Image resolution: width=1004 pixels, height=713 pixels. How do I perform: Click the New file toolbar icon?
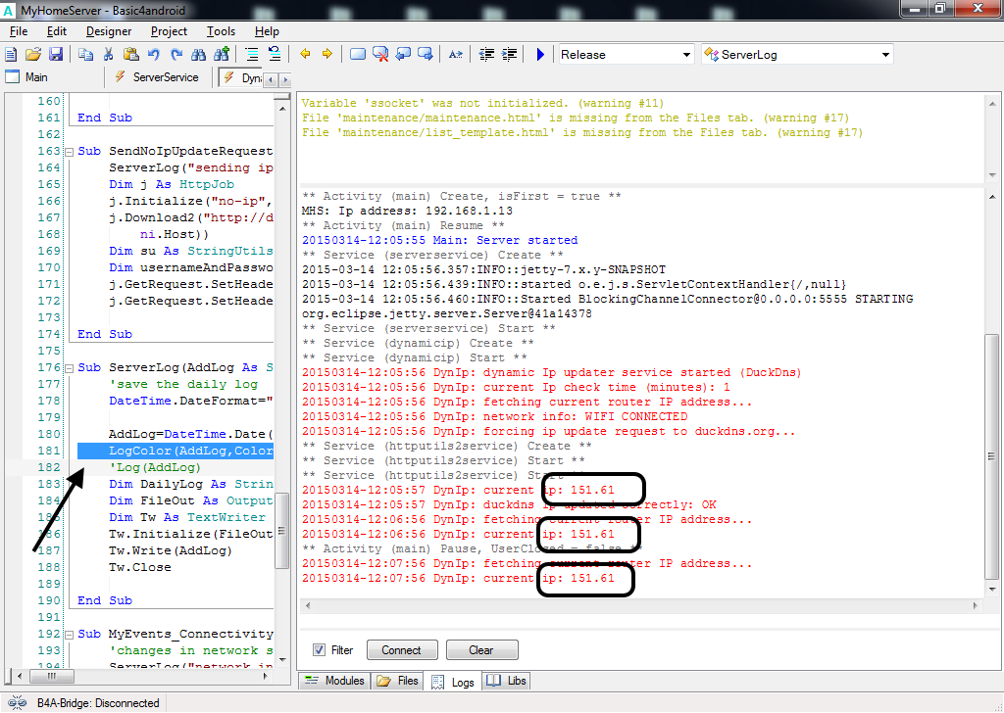point(13,55)
